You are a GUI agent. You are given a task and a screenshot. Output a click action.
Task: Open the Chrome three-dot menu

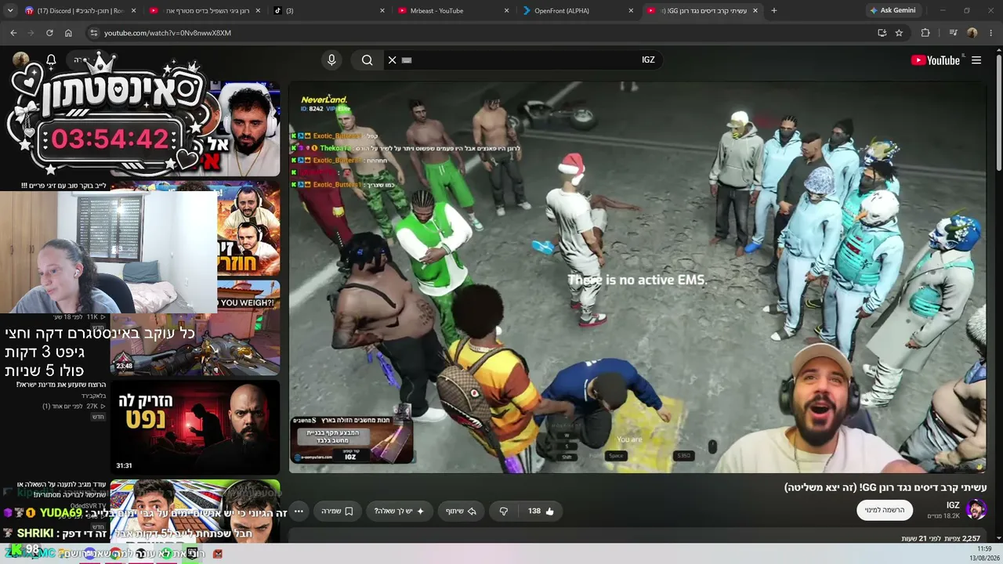(x=991, y=33)
